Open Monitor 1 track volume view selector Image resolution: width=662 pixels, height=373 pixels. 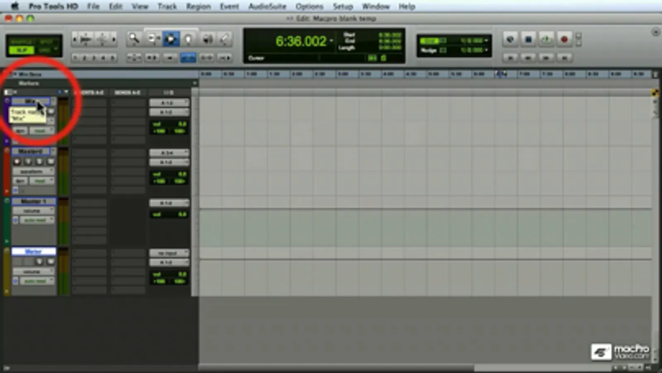click(x=33, y=211)
